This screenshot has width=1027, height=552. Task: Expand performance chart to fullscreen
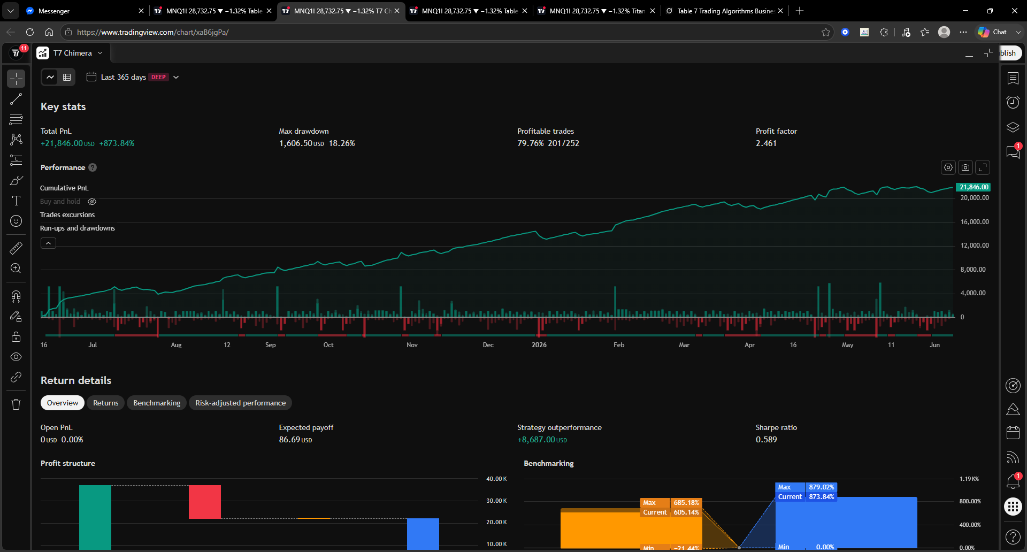983,167
